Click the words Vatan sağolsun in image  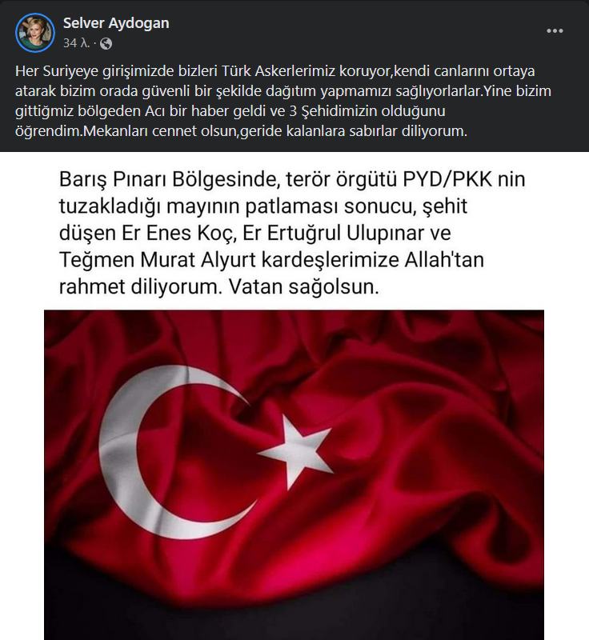coord(303,286)
